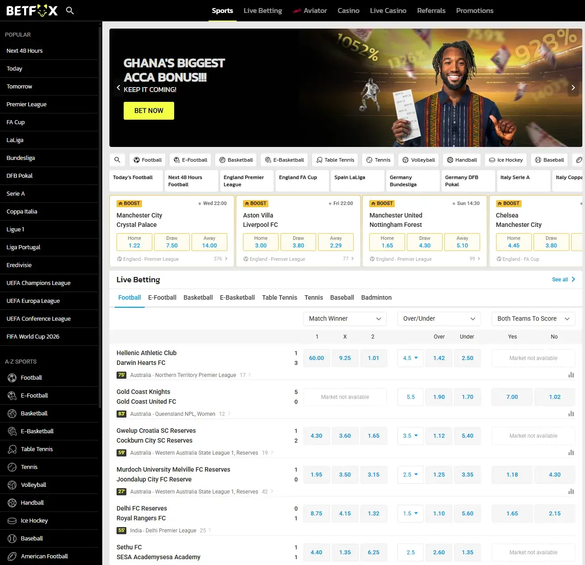Image resolution: width=585 pixels, height=565 pixels.
Task: Select Home odds 1.65 for Manchester United
Action: (387, 242)
